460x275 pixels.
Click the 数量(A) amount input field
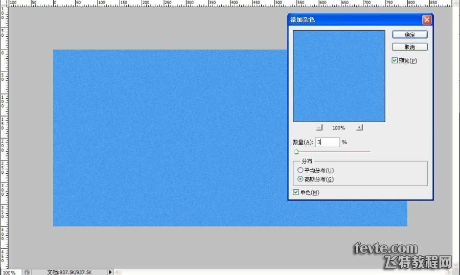328,142
